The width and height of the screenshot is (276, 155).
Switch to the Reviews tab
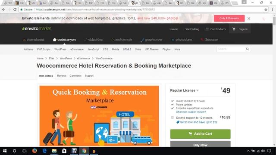[62, 76]
